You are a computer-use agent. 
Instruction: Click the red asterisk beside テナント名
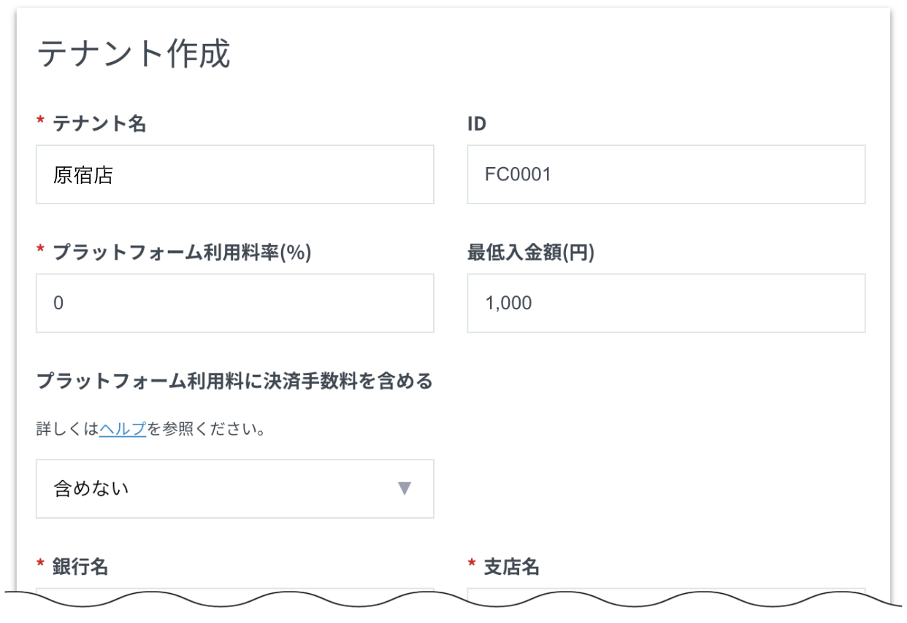coord(40,123)
